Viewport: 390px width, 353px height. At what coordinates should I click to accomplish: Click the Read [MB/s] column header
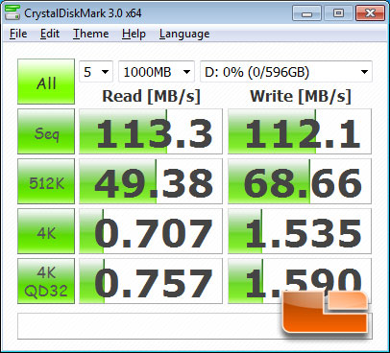click(x=151, y=96)
